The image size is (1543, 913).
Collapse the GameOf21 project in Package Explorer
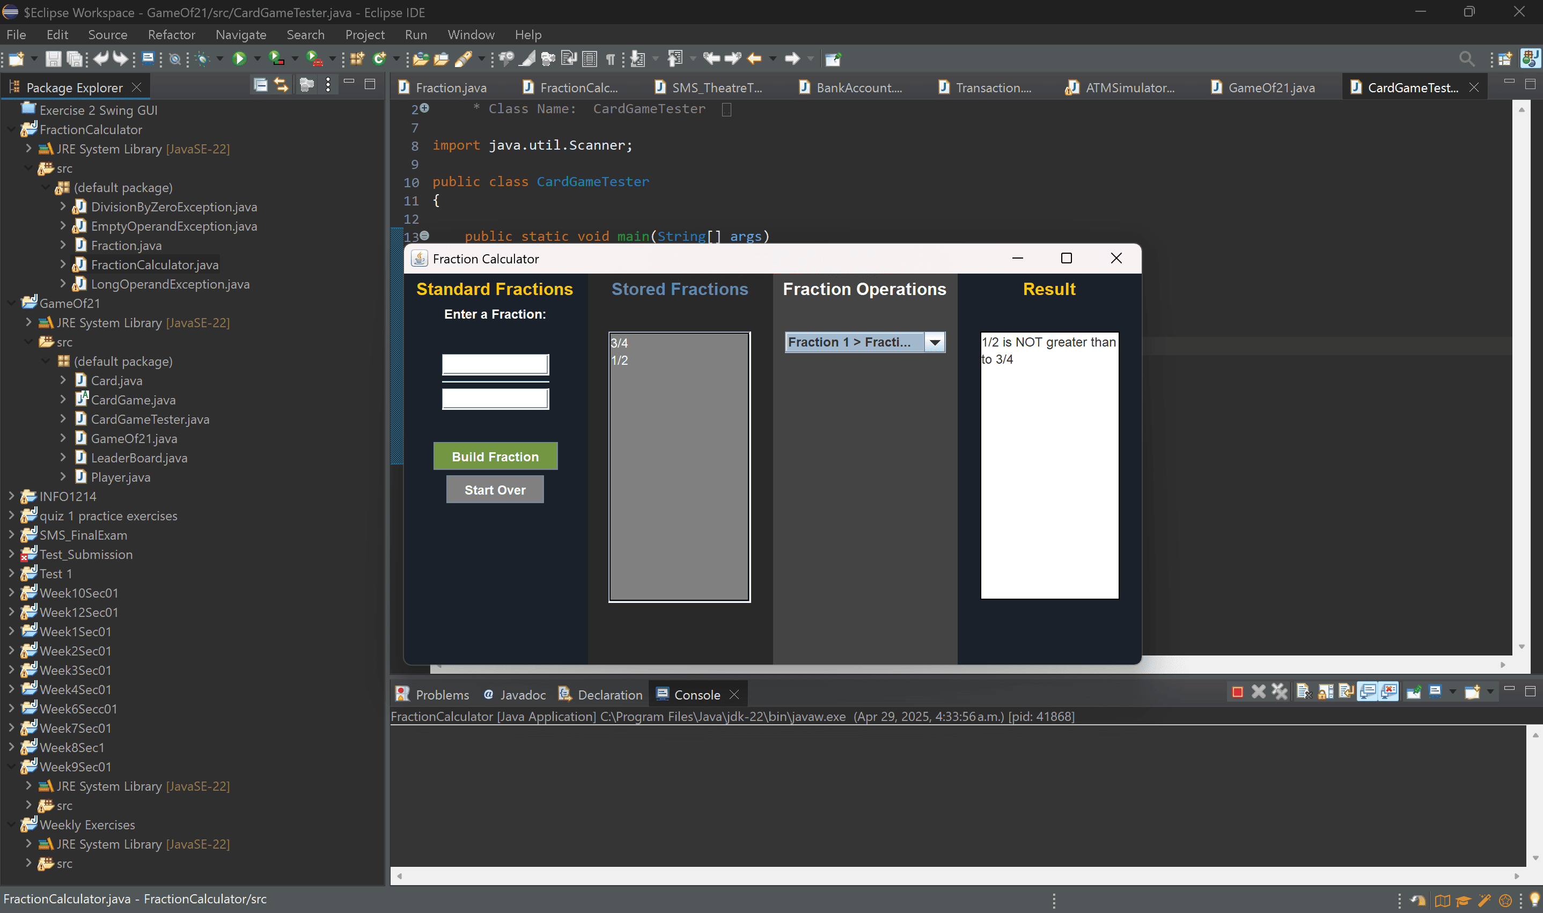(x=10, y=303)
